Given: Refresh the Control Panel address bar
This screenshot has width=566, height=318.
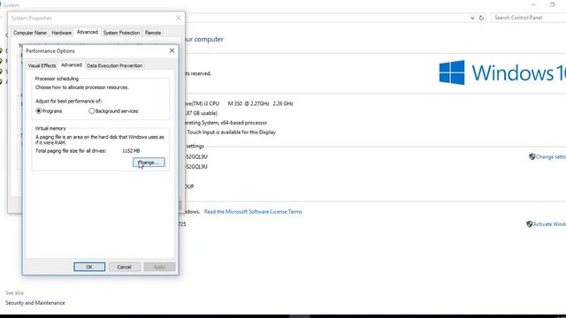Looking at the screenshot, I should [481, 18].
